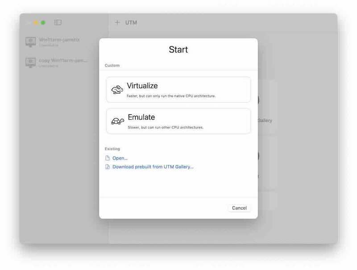
Task: Click the 'Faster, but can only run' description
Action: (x=171, y=96)
